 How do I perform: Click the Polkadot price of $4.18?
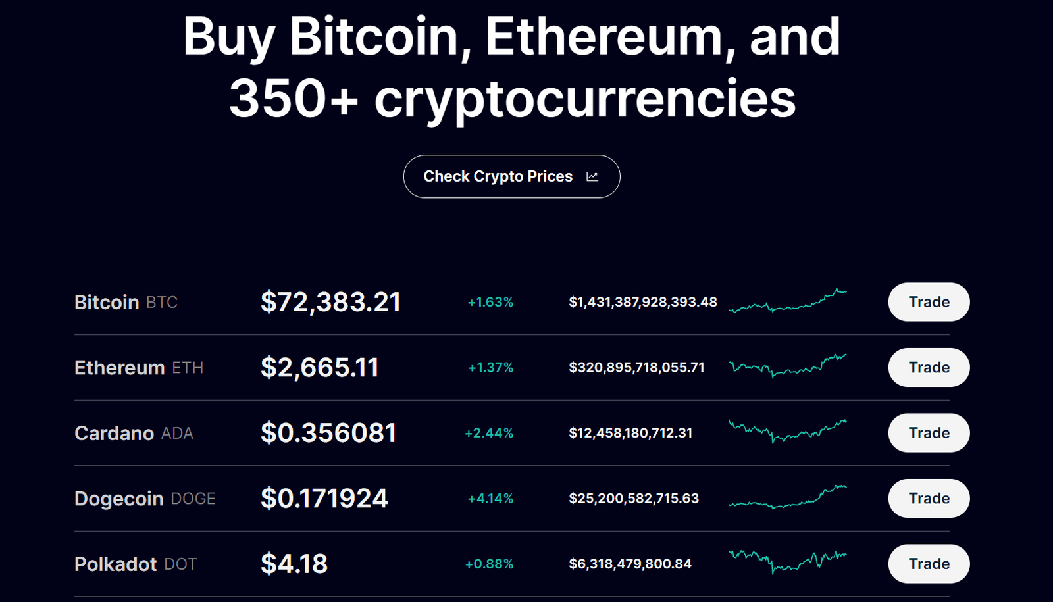tap(295, 563)
